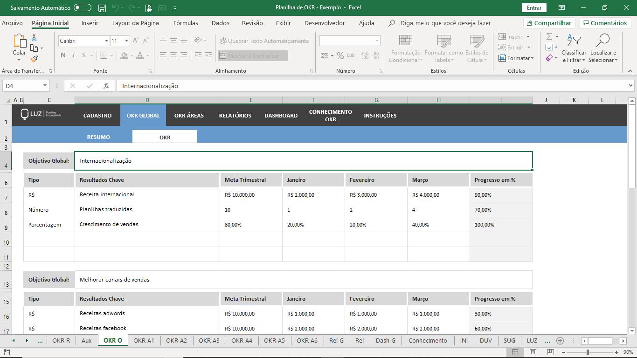Open the Calibri font name dropdown
This screenshot has height=358, width=637.
pyautogui.click(x=107, y=41)
